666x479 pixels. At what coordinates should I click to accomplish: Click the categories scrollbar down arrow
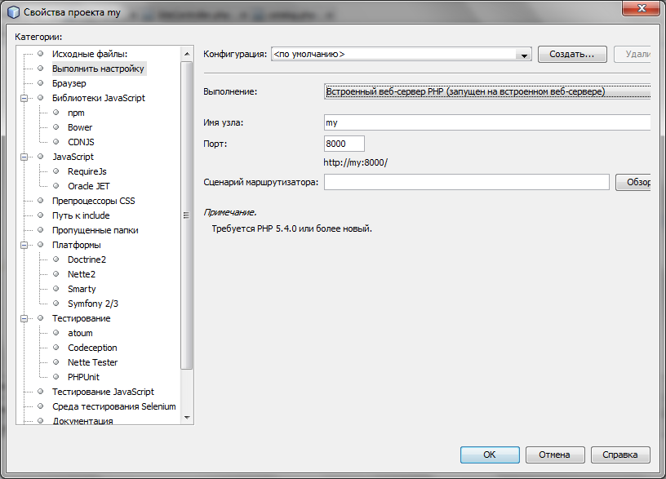[187, 416]
